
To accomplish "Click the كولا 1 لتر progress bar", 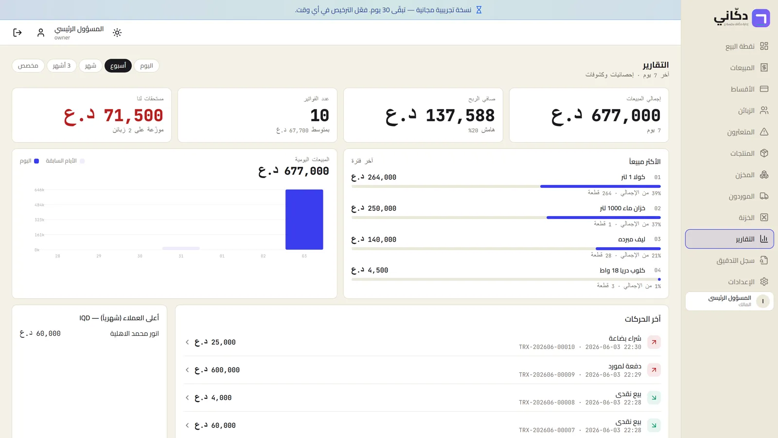I will coord(506,186).
